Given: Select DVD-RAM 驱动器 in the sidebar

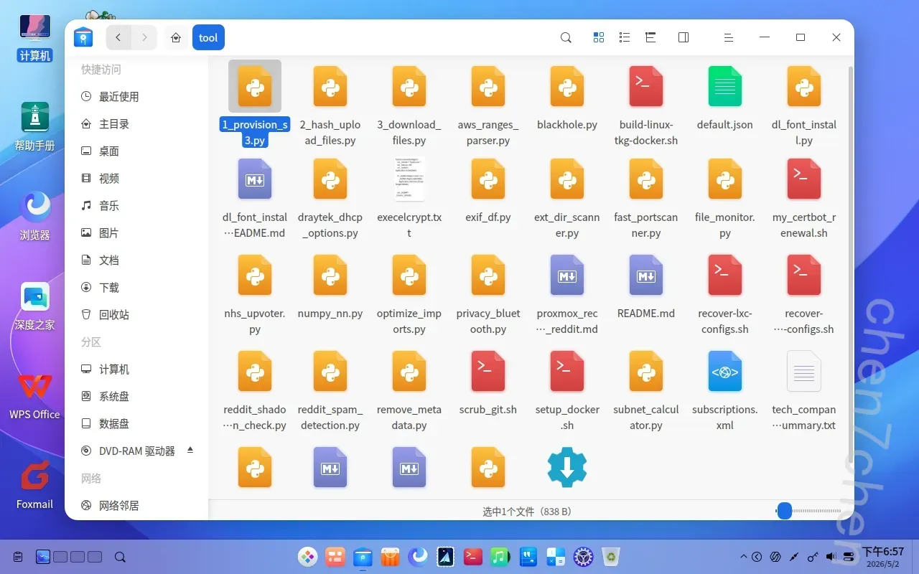Looking at the screenshot, I should pyautogui.click(x=136, y=451).
